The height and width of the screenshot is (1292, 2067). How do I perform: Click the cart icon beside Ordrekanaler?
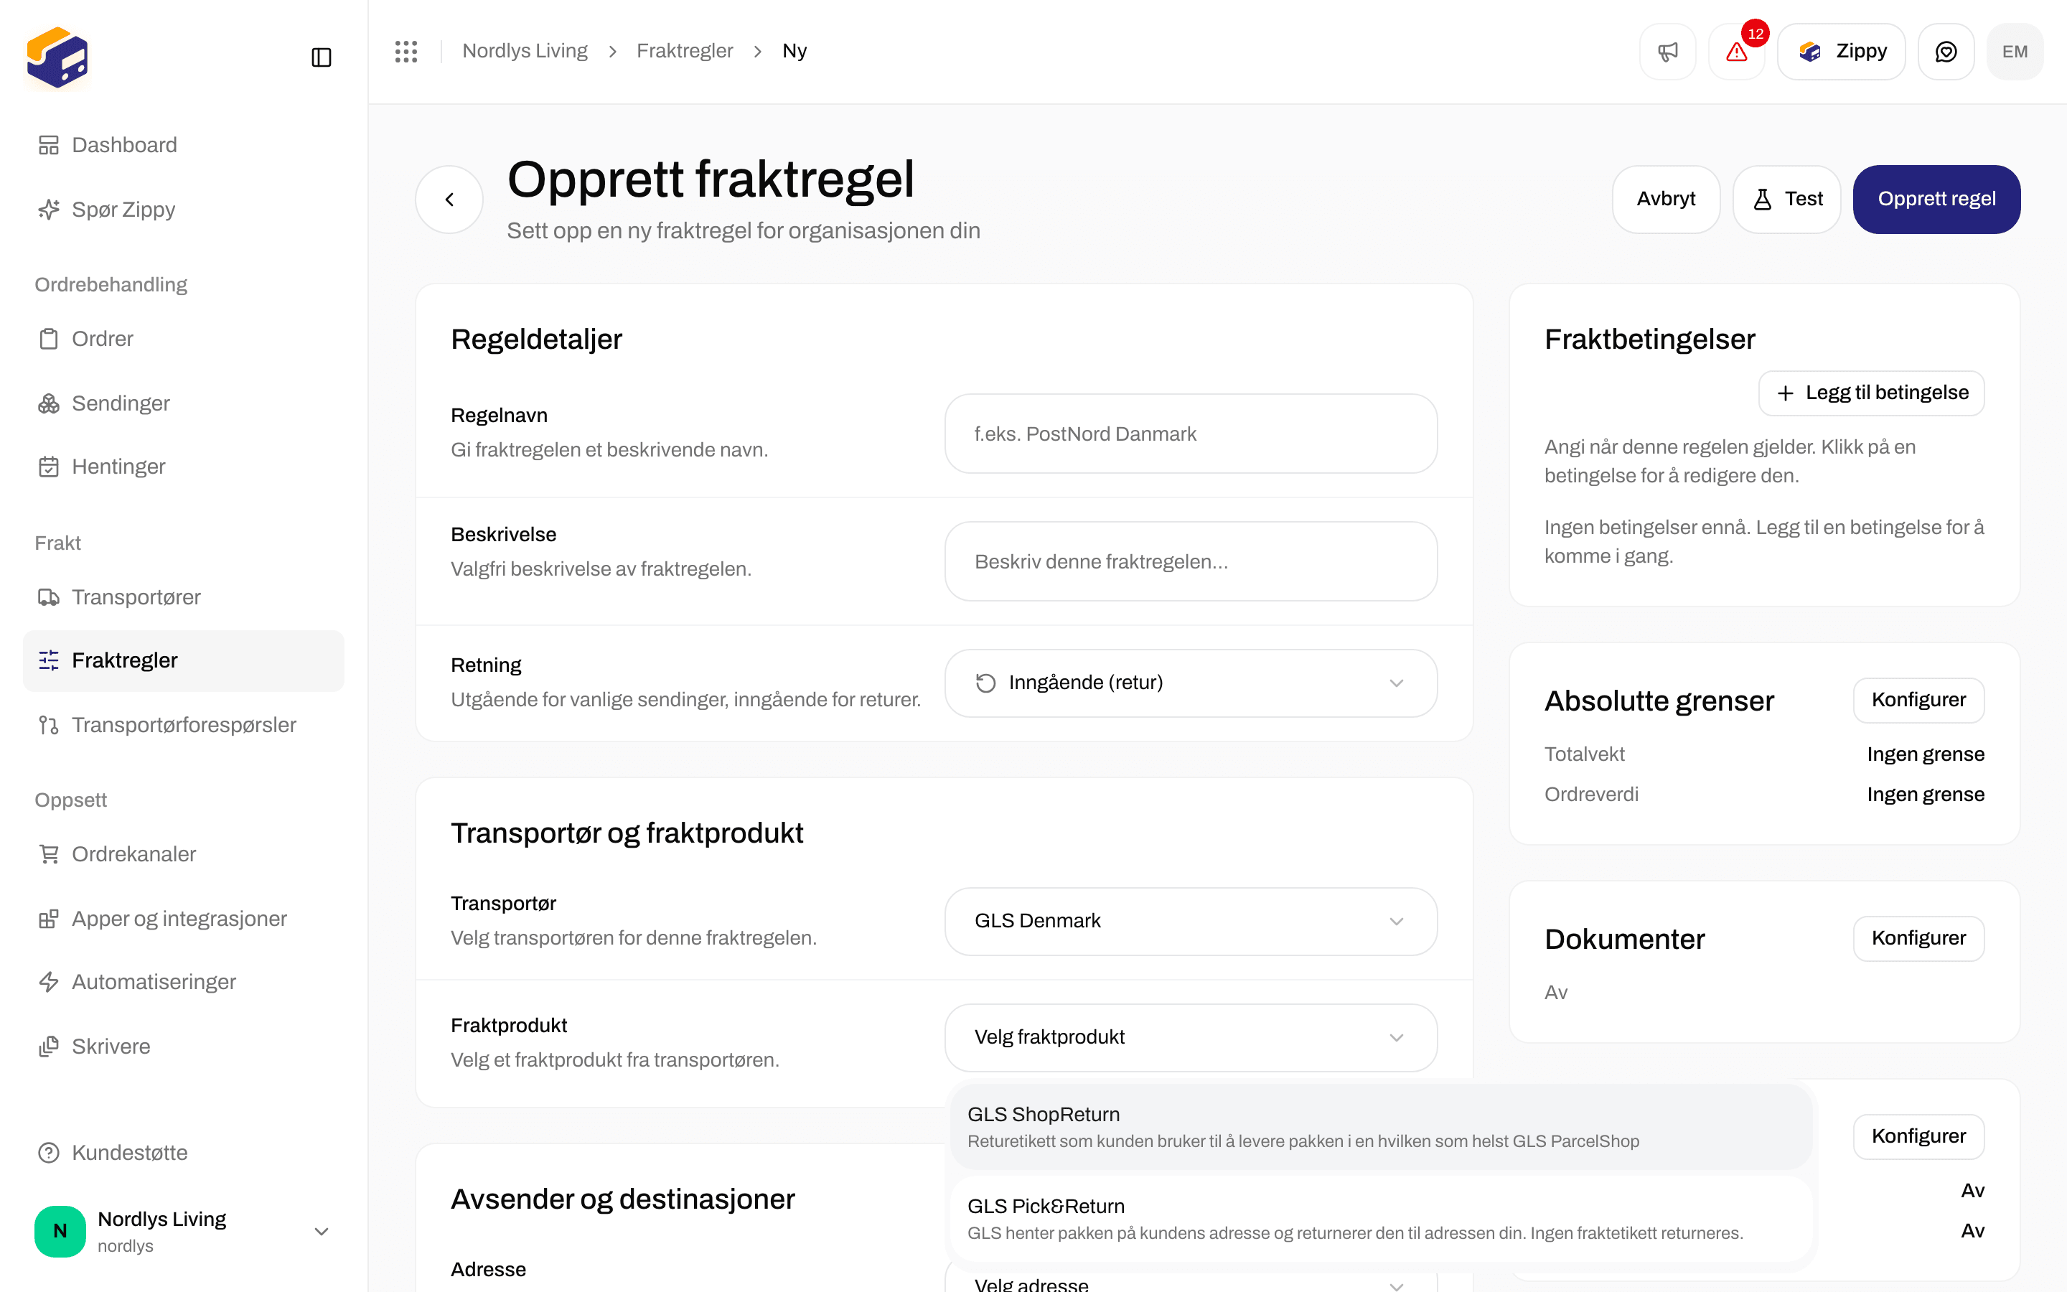tap(49, 853)
